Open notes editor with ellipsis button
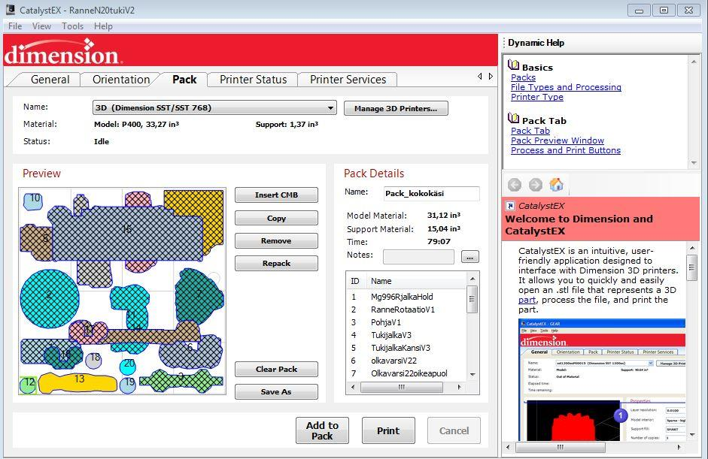 click(x=470, y=257)
